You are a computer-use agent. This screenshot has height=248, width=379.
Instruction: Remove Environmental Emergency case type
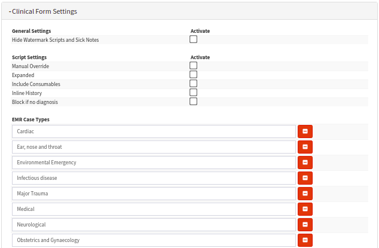(305, 163)
